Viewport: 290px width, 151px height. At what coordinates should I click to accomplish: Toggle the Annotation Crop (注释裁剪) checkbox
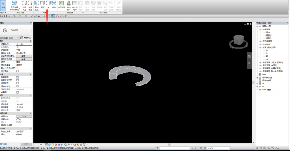point(17,83)
